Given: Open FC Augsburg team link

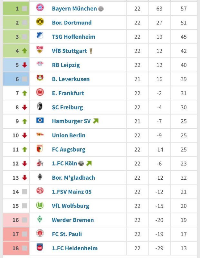Looking at the screenshot, I should tap(69, 150).
